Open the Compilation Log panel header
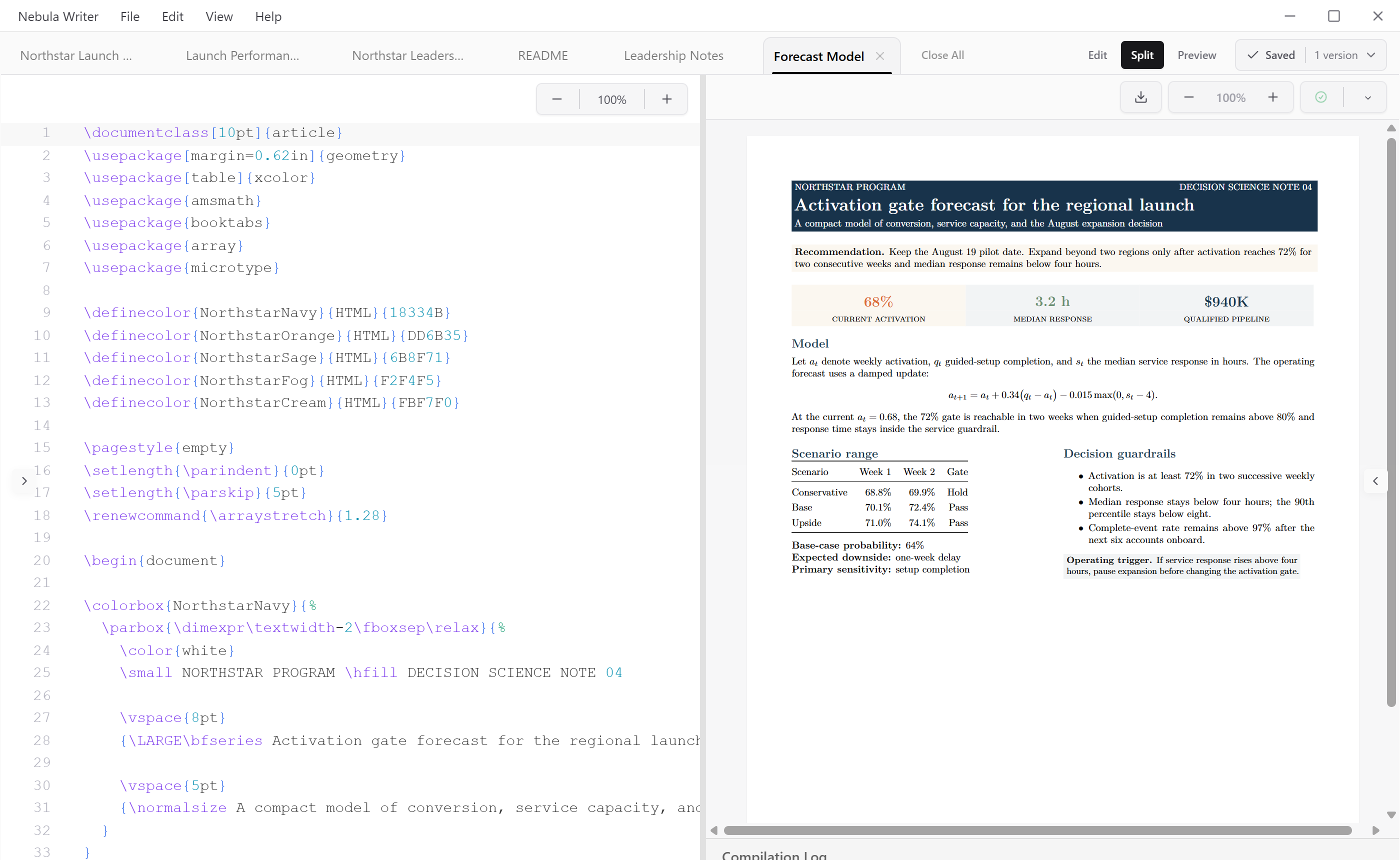1400x860 pixels. (x=774, y=854)
